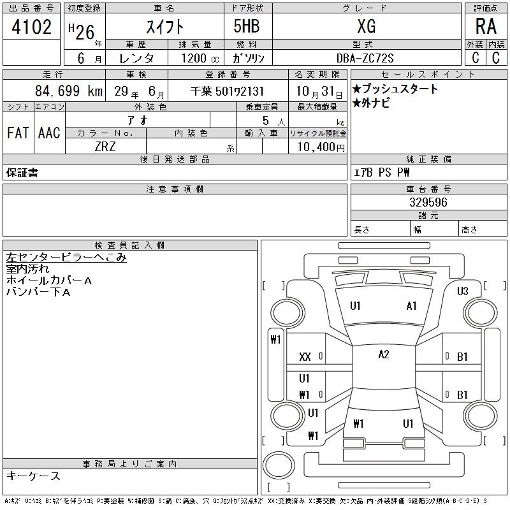Click the registration number 千葉 501ワ2131
This screenshot has height=510, width=510.
[x=228, y=91]
